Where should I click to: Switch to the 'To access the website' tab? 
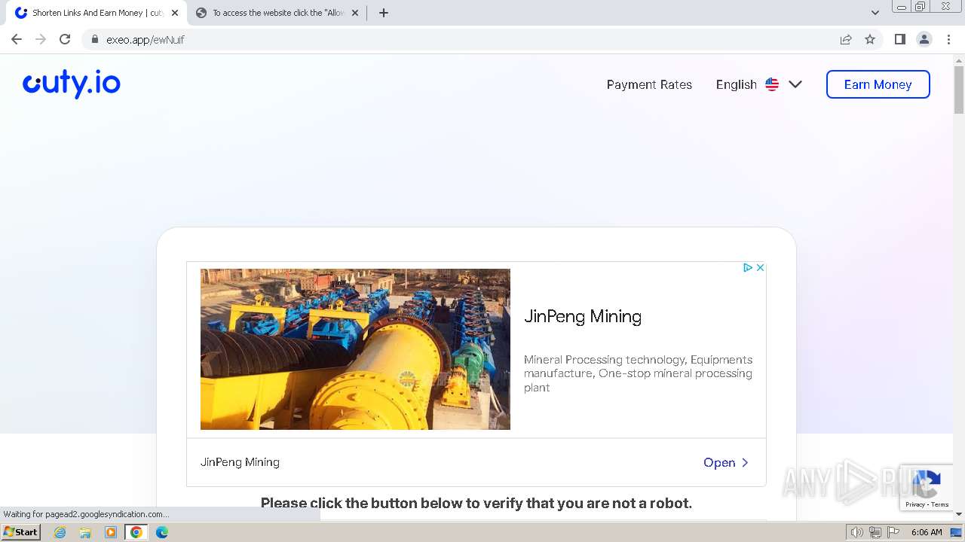pos(277,13)
